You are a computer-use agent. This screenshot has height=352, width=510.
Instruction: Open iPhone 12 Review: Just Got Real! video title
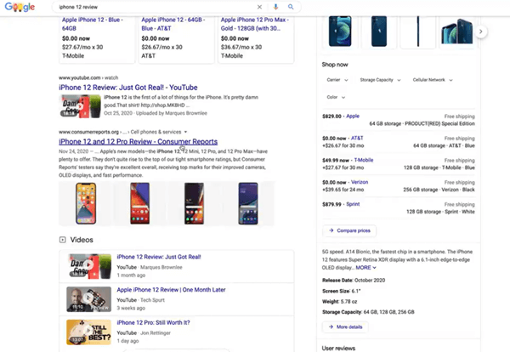pos(159,257)
